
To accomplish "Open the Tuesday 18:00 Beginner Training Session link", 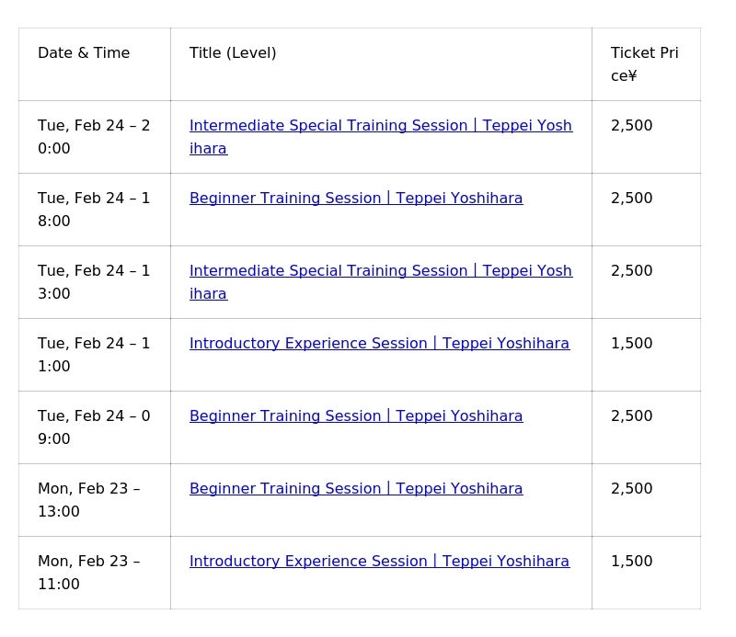I will coord(356,199).
